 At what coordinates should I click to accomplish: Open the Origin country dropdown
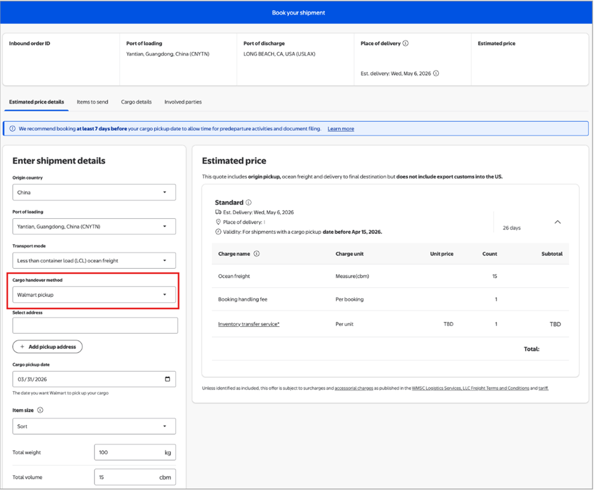[94, 192]
